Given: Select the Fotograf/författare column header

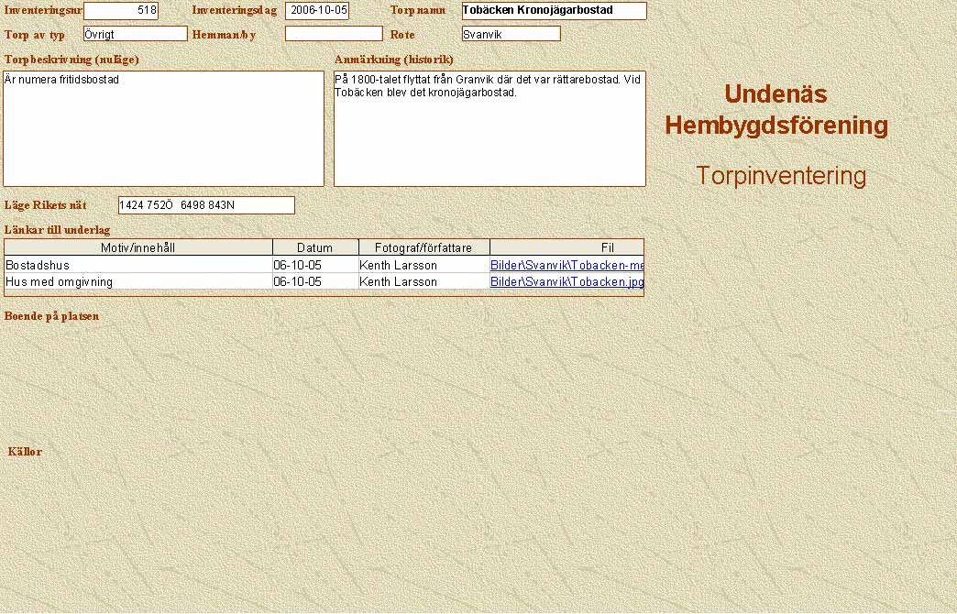Looking at the screenshot, I should [424, 247].
